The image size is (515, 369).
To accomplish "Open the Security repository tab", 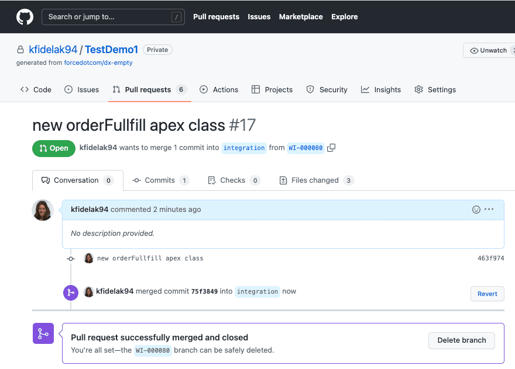I will pyautogui.click(x=327, y=89).
